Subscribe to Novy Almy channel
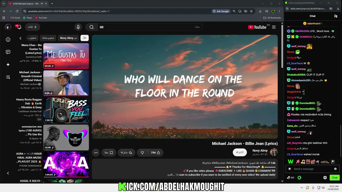 (240, 152)
